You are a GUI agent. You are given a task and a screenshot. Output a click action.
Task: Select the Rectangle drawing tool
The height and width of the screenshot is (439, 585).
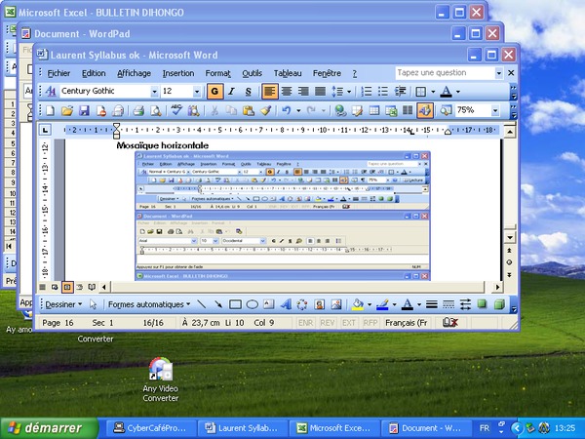point(234,304)
